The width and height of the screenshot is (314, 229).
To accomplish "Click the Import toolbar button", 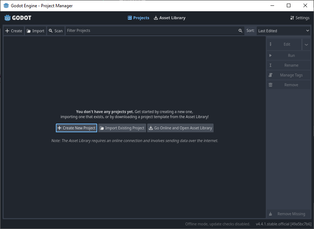I will pyautogui.click(x=36, y=31).
